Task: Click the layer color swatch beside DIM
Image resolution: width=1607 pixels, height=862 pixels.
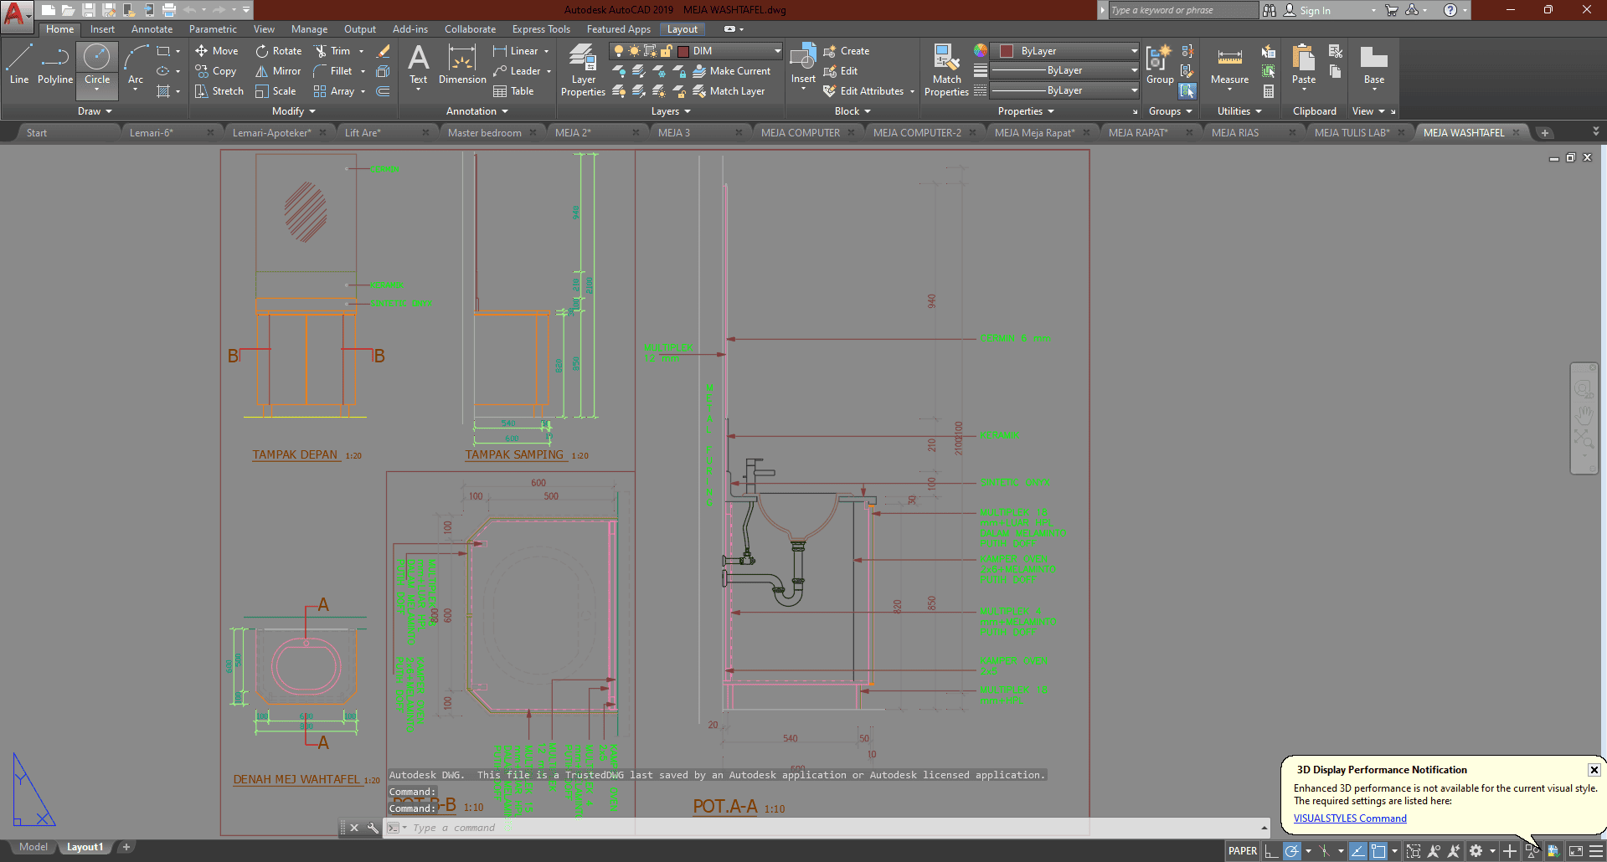Action: tap(683, 51)
